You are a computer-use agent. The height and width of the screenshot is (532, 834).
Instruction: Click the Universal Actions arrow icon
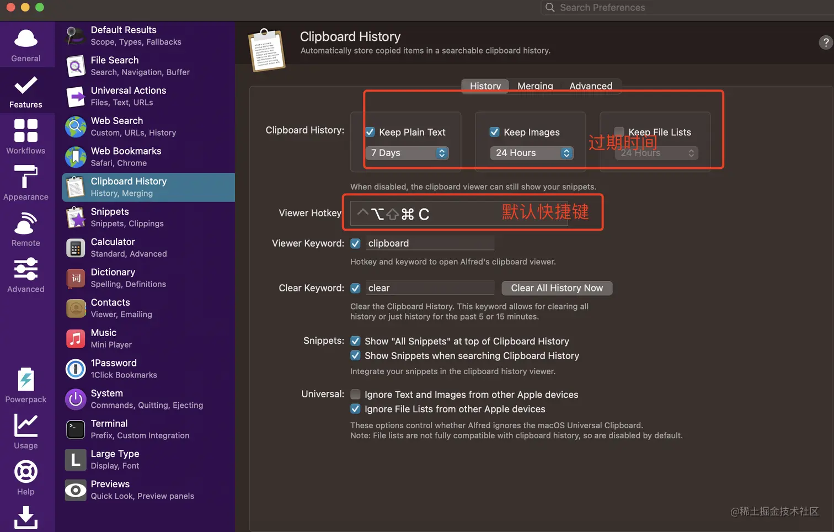[x=76, y=97]
